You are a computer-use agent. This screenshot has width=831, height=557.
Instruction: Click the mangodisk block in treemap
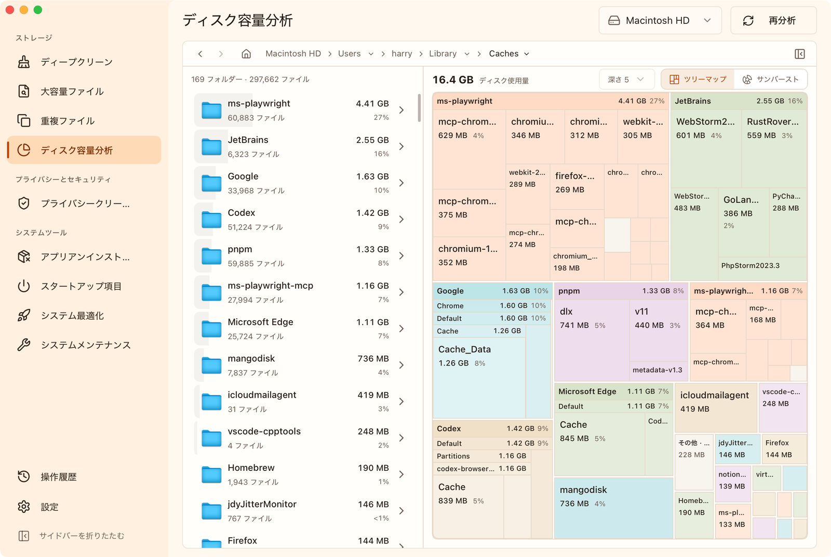click(x=613, y=508)
